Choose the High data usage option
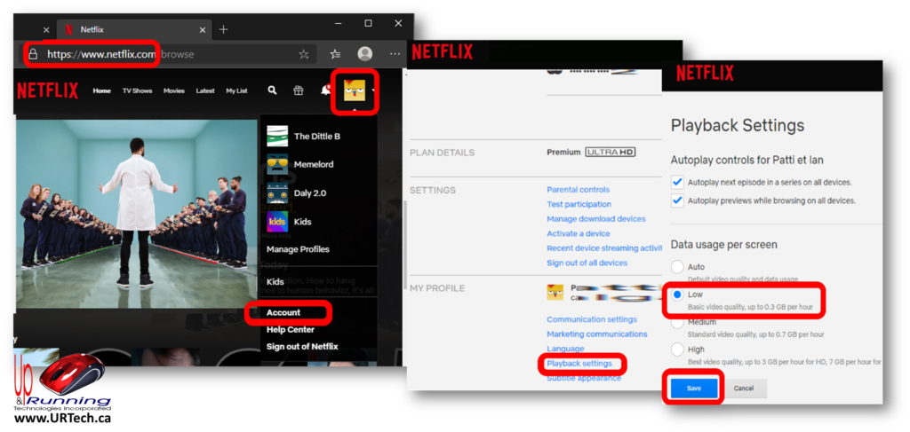910x432 pixels. [678, 350]
